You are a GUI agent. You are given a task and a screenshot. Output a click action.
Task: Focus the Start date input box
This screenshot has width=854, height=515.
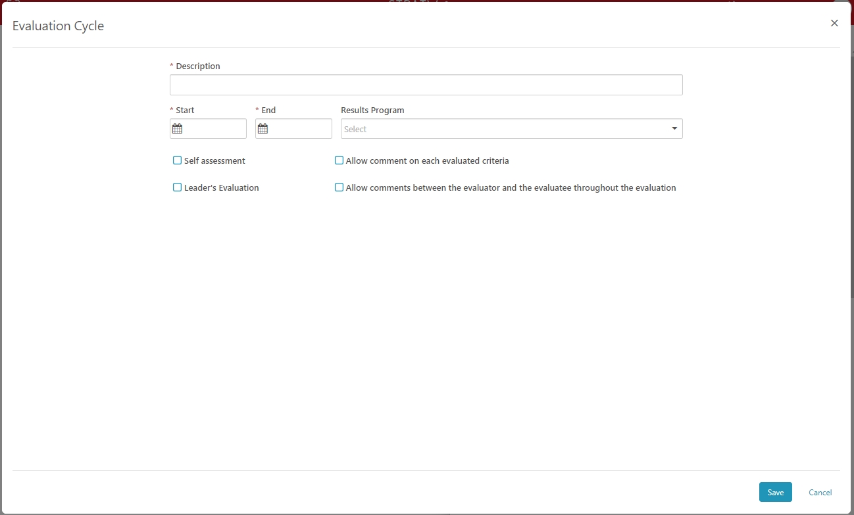tap(214, 129)
